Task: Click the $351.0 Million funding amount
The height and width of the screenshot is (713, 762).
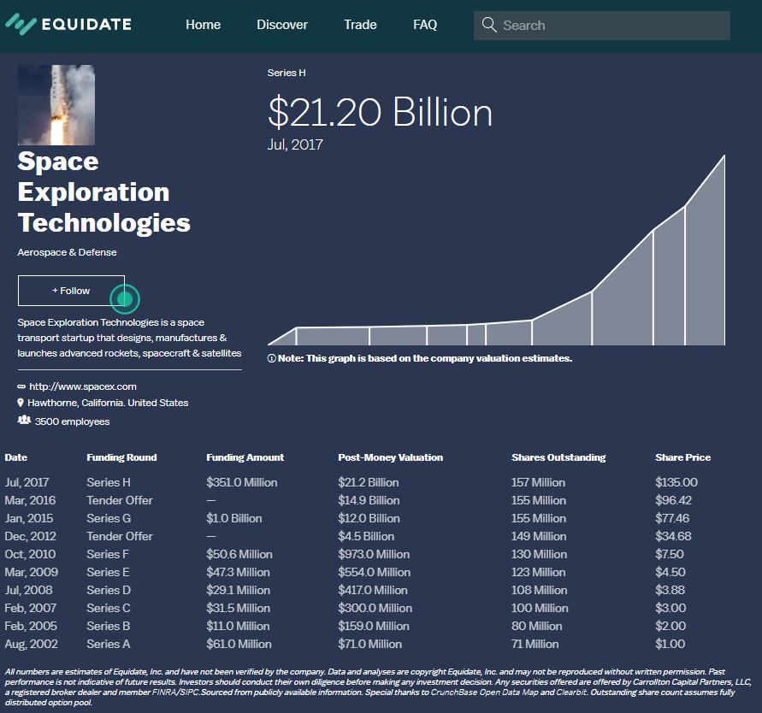Action: click(241, 482)
